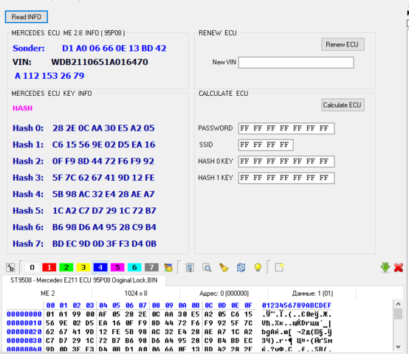The image size is (409, 354).
Task: Click the green down arrow icon
Action: tap(385, 268)
